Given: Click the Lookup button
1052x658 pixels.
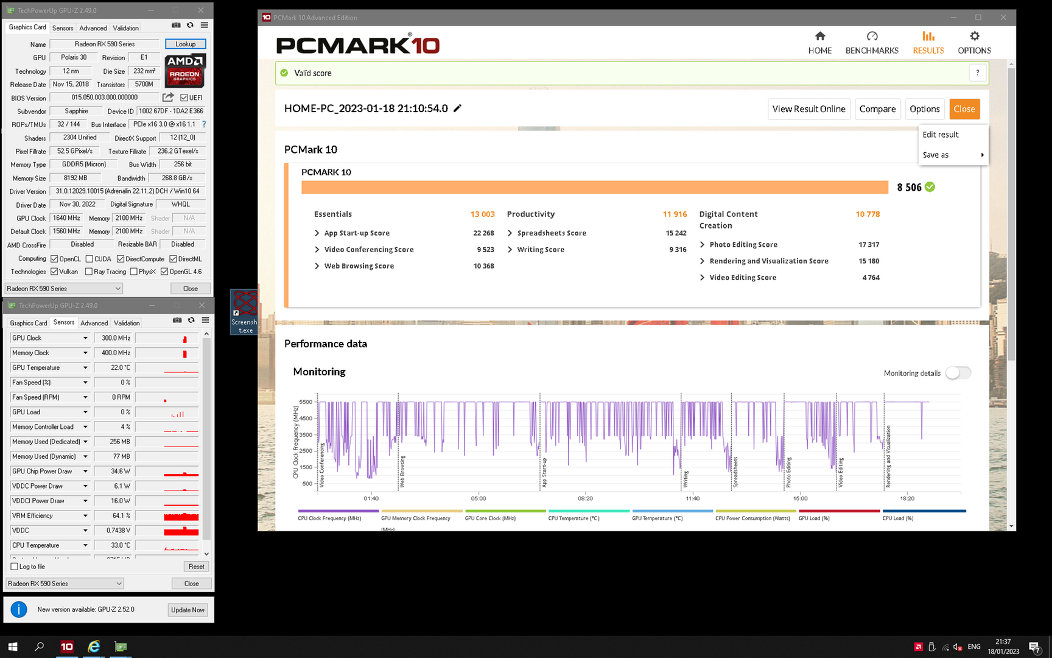Looking at the screenshot, I should tap(186, 44).
